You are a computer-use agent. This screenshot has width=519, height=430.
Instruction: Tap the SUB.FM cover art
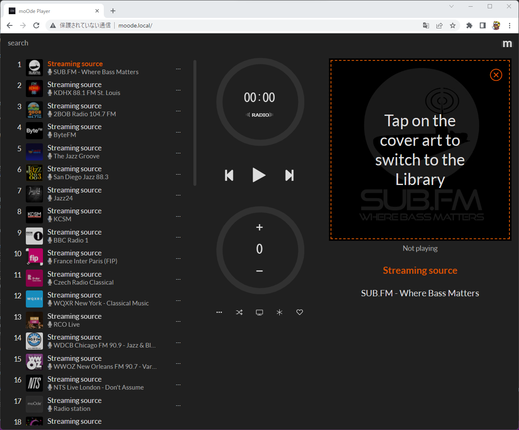(420, 150)
